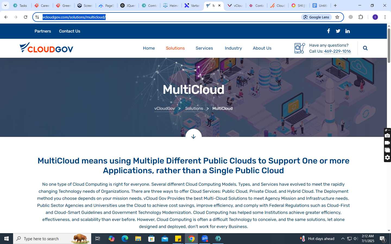The image size is (391, 244).
Task: Switch to the JQuery browser tab
Action: coord(128,5)
